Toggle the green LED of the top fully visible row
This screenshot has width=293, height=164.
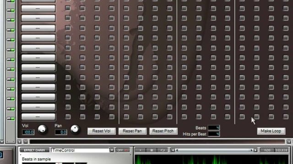pyautogui.click(x=11, y=10)
